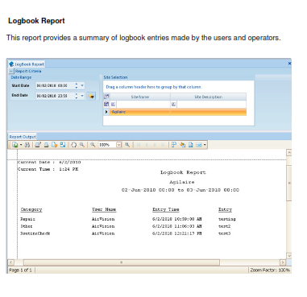Open export icon's dropdown arrow
The height and width of the screenshot is (297, 307).
pyautogui.click(x=21, y=145)
